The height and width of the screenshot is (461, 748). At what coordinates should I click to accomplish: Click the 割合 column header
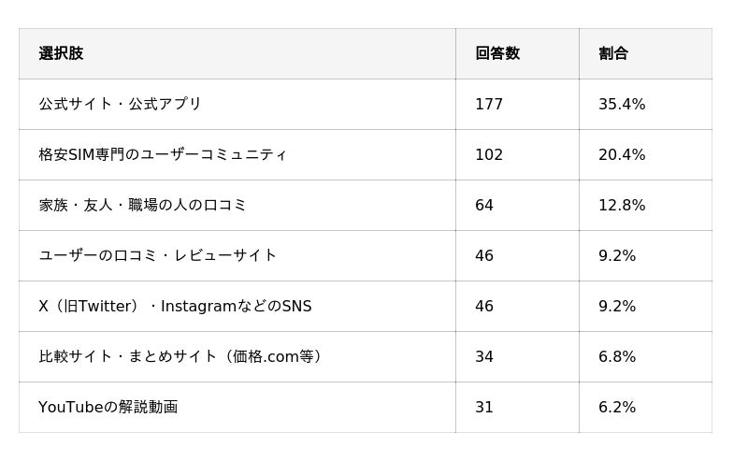tap(613, 54)
